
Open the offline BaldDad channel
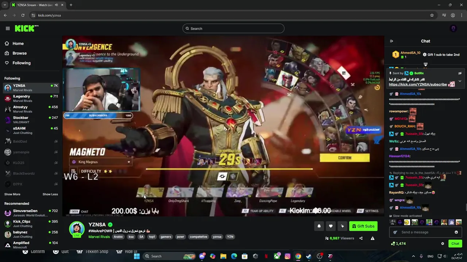click(x=31, y=141)
